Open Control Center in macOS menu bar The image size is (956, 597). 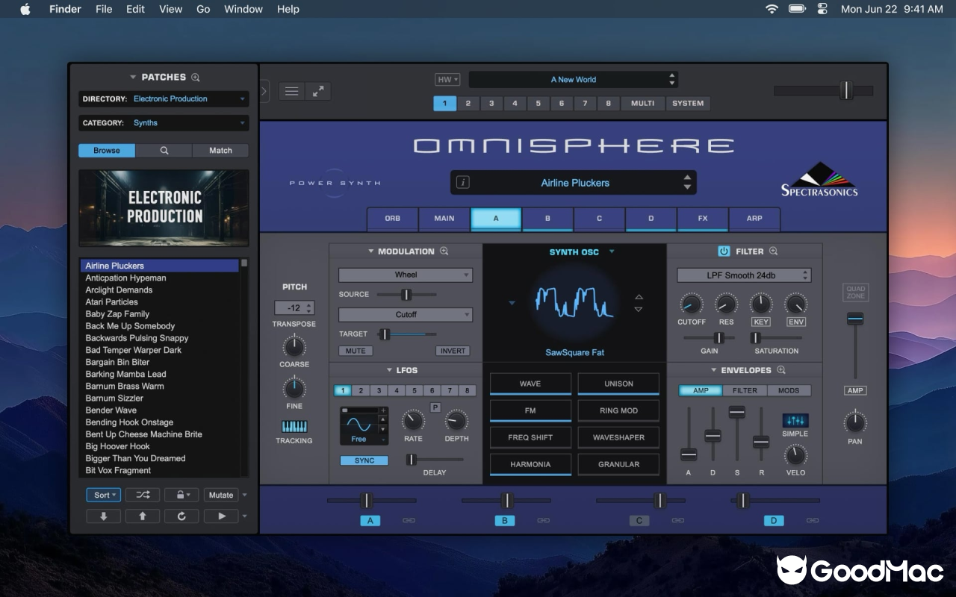(822, 9)
